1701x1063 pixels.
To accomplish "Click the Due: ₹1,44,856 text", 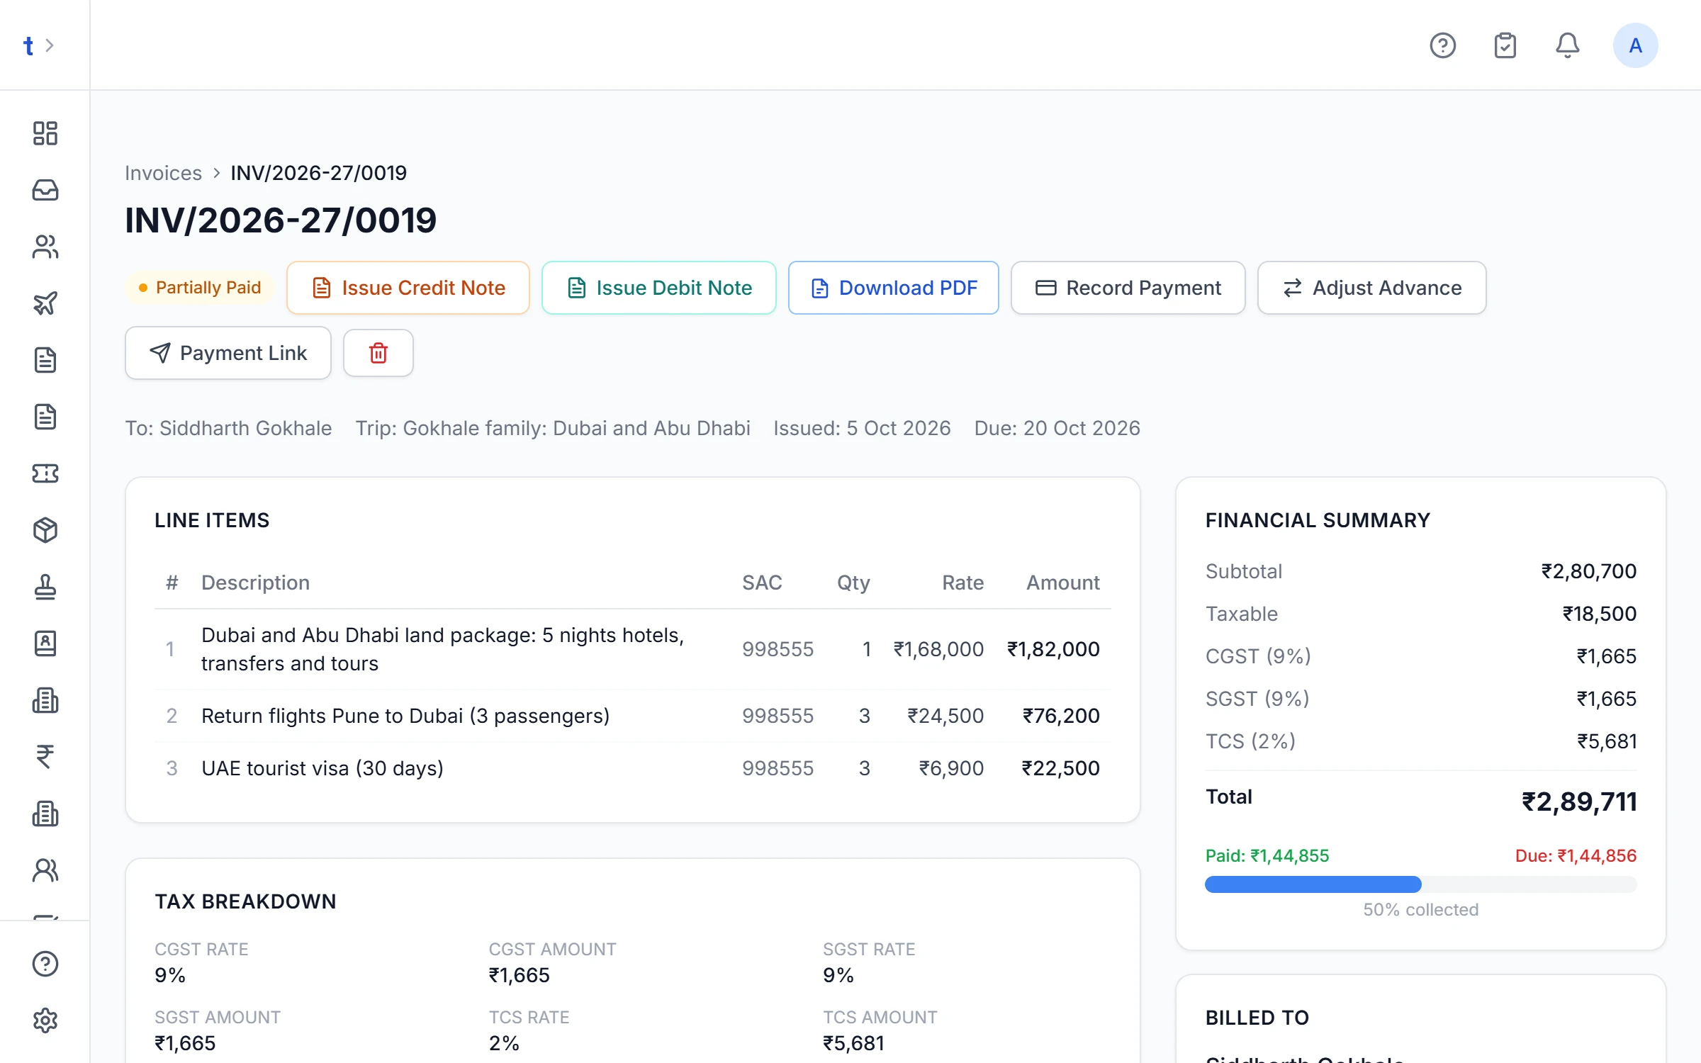I will (1576, 856).
